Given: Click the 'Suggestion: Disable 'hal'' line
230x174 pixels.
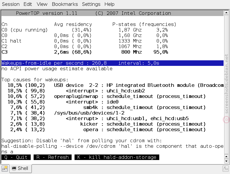Looking at the screenshot, I should tap(82, 141).
